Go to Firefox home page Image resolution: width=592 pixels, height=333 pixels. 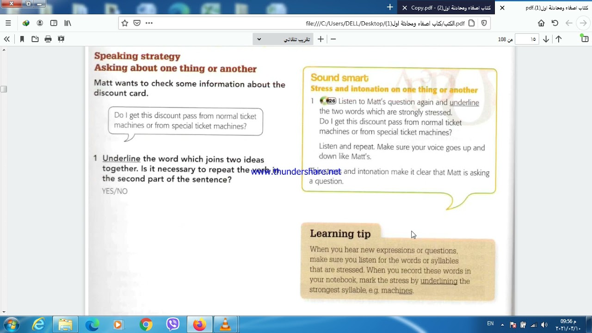coord(541,23)
